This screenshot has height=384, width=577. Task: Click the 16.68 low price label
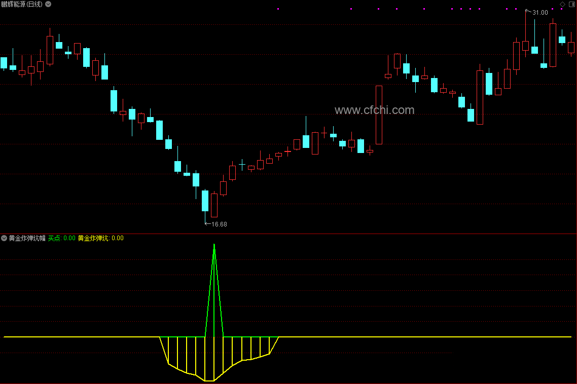point(219,224)
